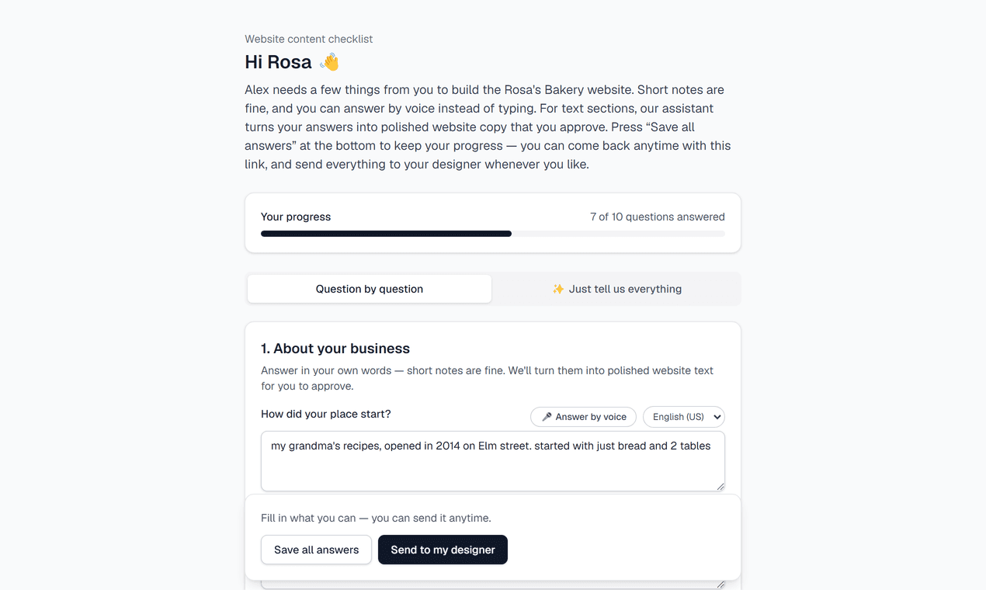The width and height of the screenshot is (986, 590).
Task: Open the English (US) language dropdown
Action: coord(684,417)
